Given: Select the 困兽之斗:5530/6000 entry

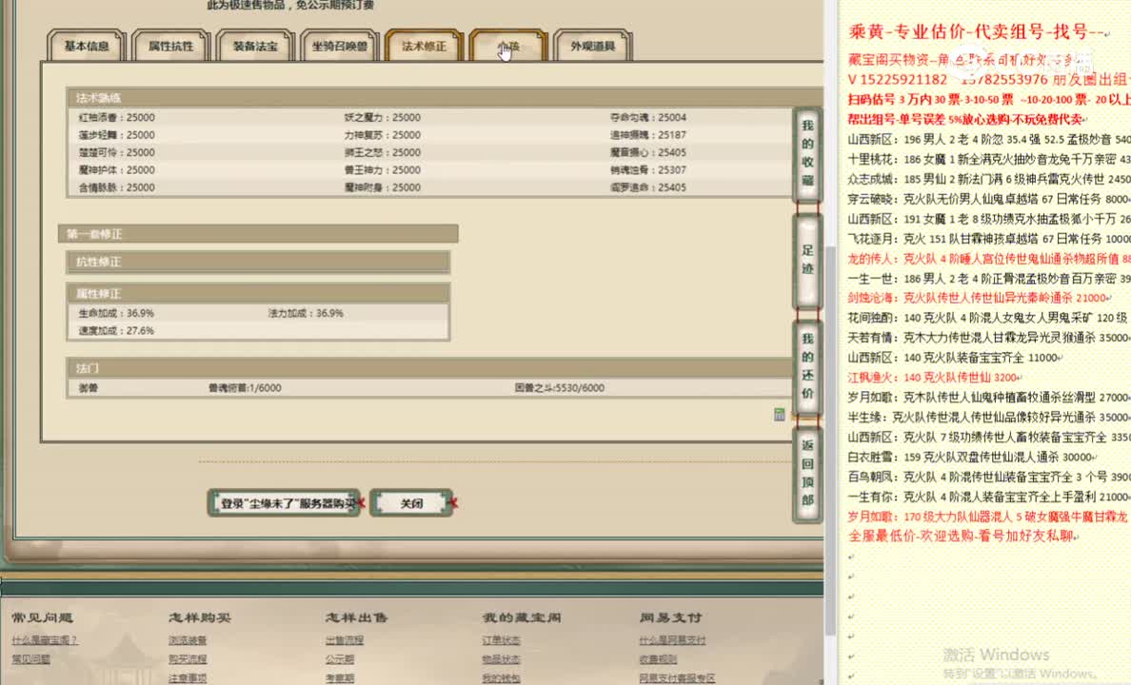Looking at the screenshot, I should (560, 388).
